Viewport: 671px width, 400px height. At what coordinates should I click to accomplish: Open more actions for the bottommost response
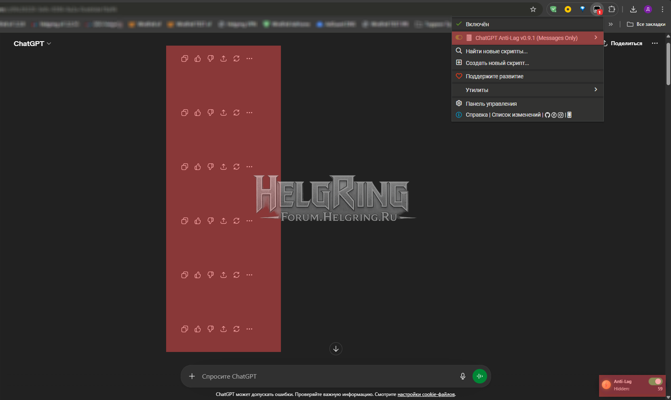coord(249,329)
